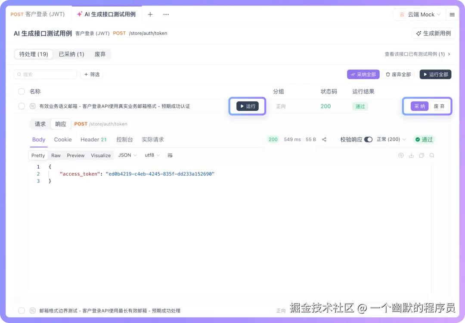Open the search icon in response panel
Image resolution: width=465 pixels, height=323 pixels.
(432, 155)
